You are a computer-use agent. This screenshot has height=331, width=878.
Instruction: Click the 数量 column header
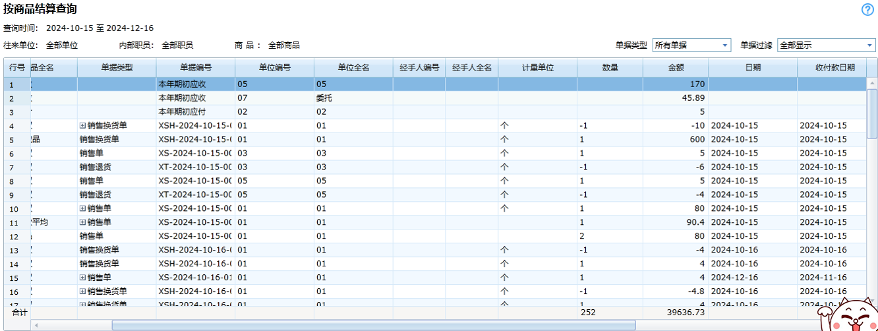point(610,68)
